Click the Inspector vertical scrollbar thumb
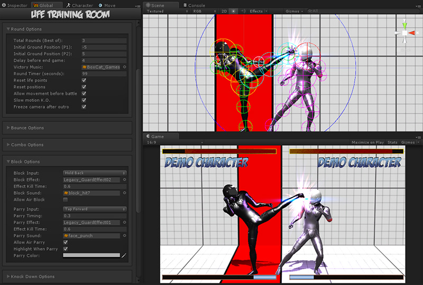Screen dimensions: 423x285 (x=139, y=140)
